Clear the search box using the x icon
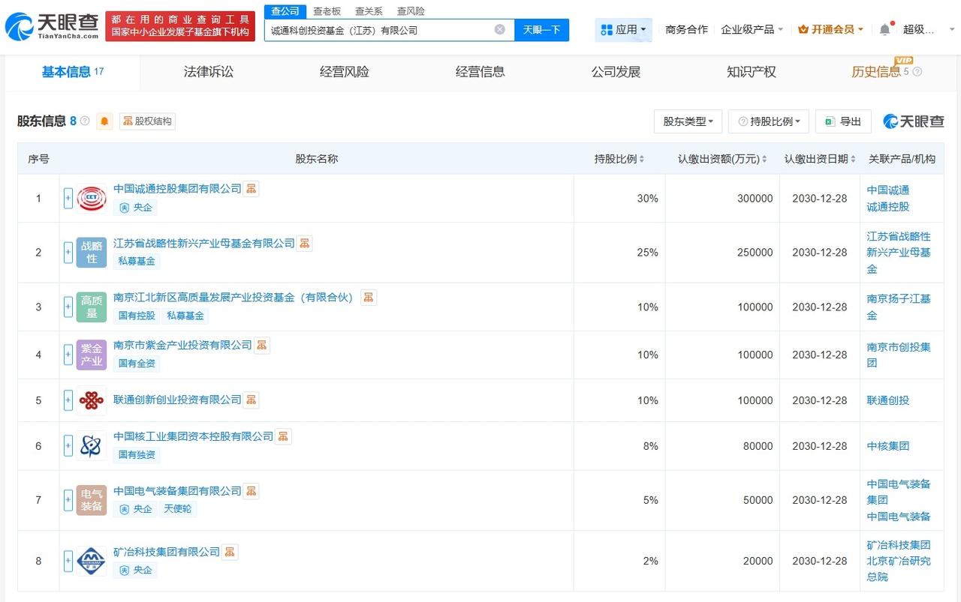This screenshot has width=961, height=602. pos(499,28)
